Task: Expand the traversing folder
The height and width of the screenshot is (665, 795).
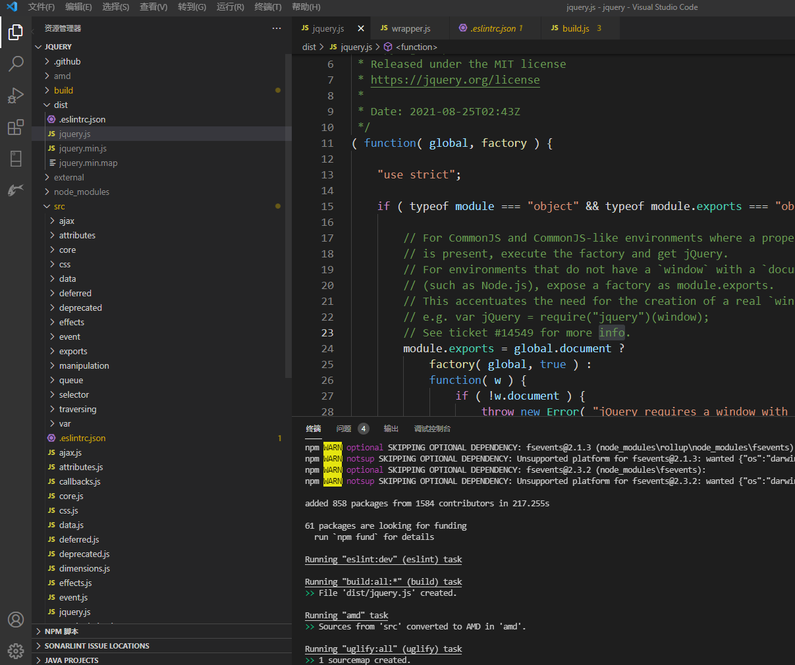Action: [x=161, y=409]
